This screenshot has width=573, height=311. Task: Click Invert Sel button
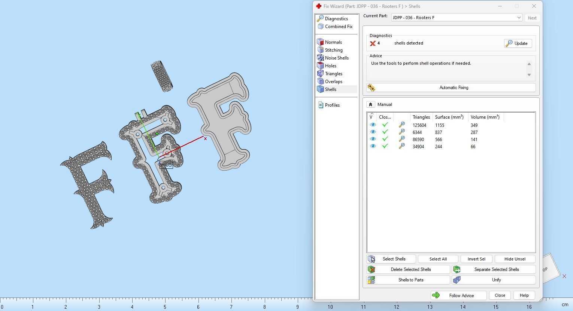tap(476, 259)
